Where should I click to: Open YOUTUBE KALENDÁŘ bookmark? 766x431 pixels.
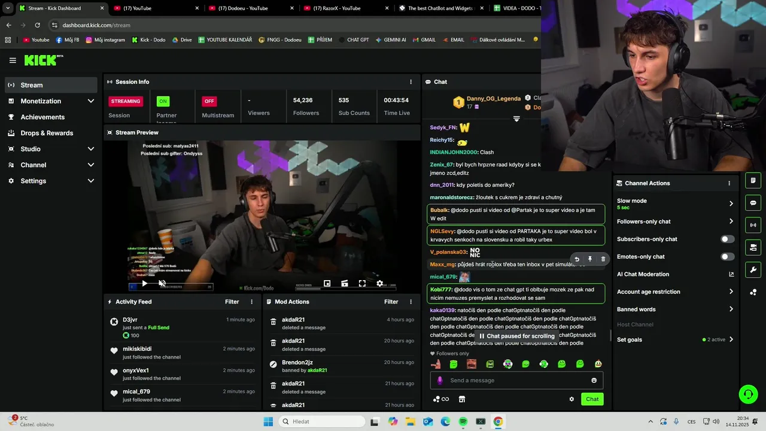click(225, 40)
